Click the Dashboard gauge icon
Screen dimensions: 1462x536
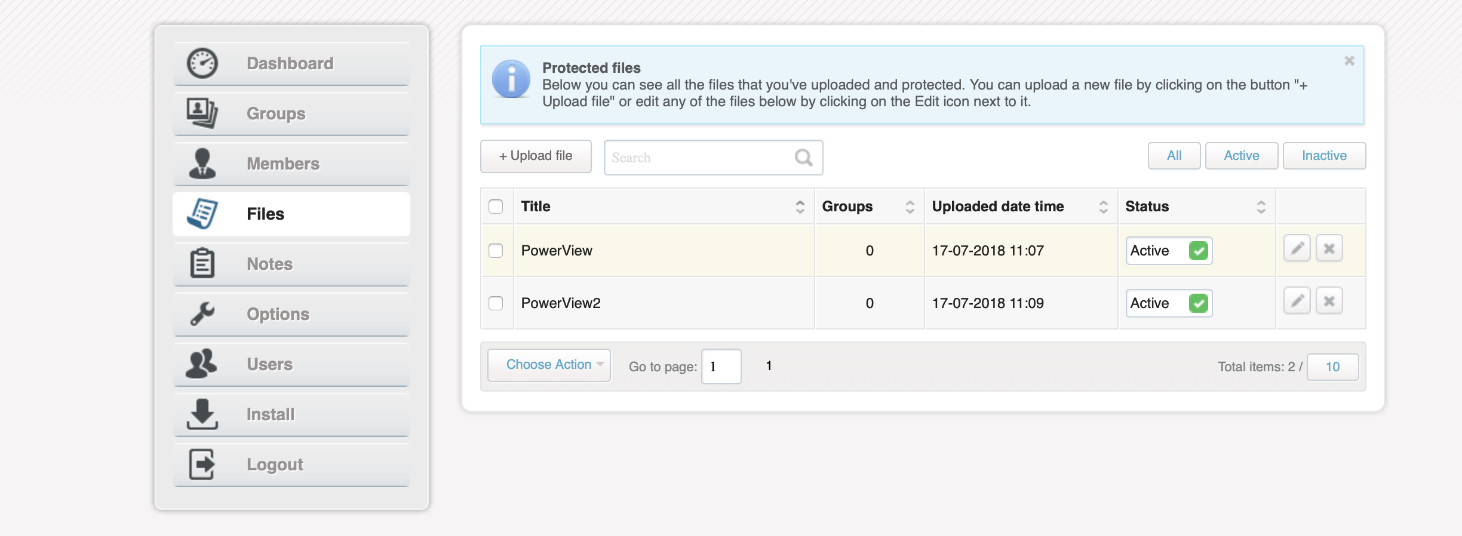click(x=202, y=63)
